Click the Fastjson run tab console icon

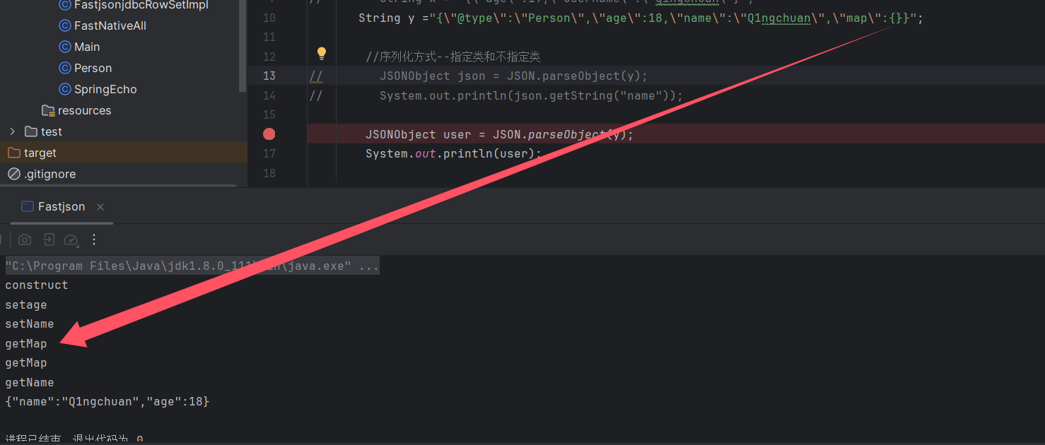click(x=28, y=206)
